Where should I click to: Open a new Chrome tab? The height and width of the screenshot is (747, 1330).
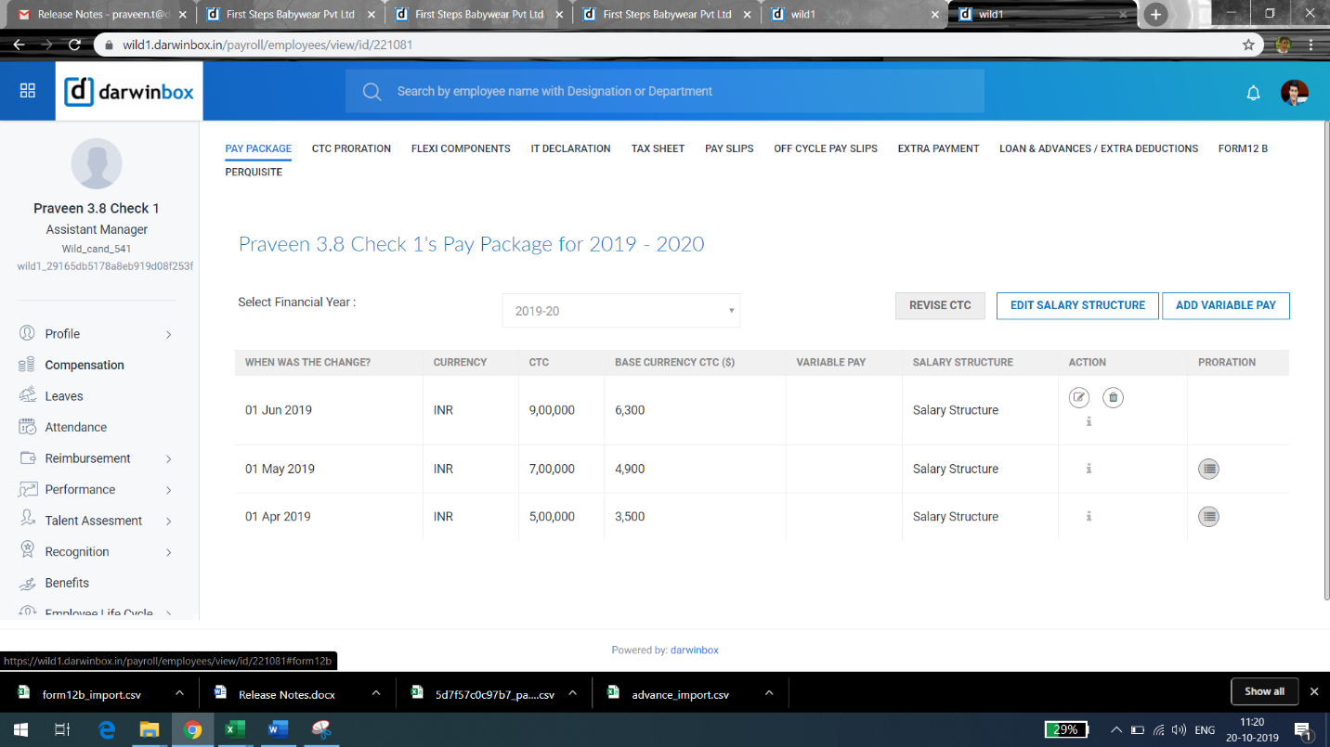tap(1155, 14)
